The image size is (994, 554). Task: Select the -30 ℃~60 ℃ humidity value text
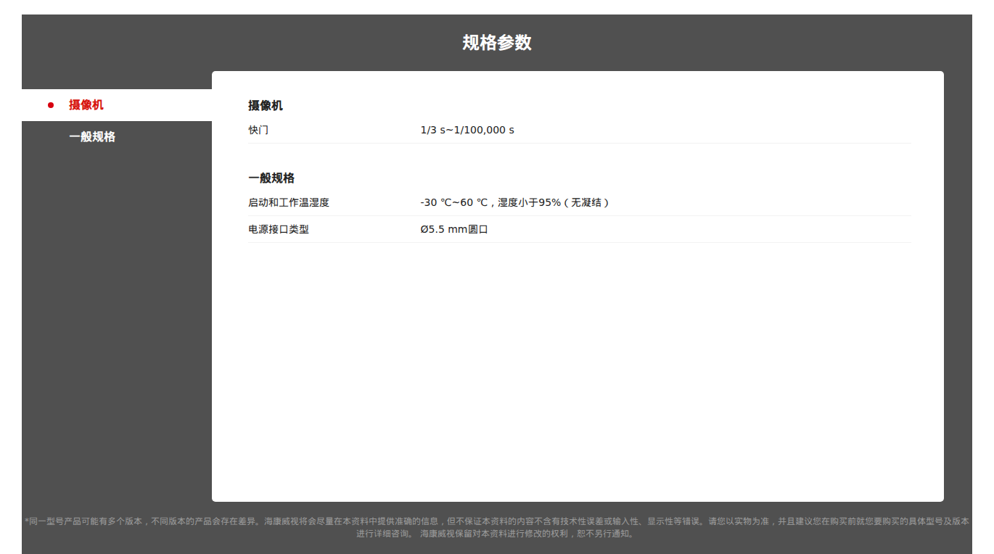coord(514,203)
